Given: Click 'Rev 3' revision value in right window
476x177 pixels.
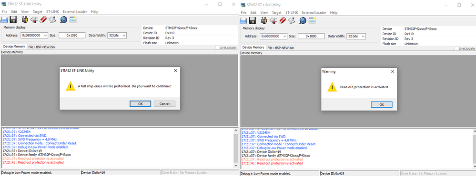Looking at the screenshot, I should pos(409,39).
